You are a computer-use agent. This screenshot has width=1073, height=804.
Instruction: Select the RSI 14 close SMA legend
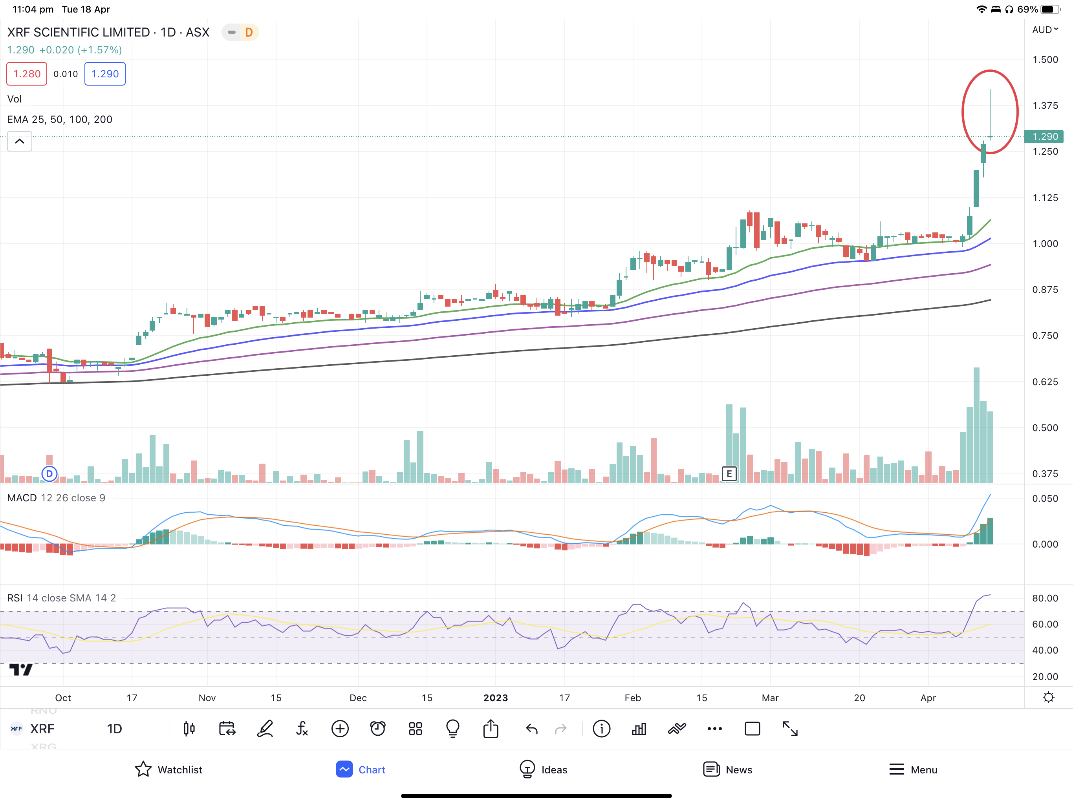(62, 598)
